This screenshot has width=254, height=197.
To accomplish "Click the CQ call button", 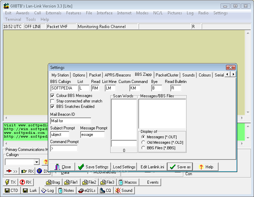I will 105,191.
